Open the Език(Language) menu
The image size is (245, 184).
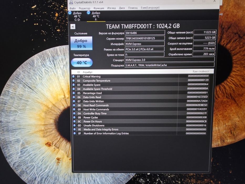[x=150, y=8]
